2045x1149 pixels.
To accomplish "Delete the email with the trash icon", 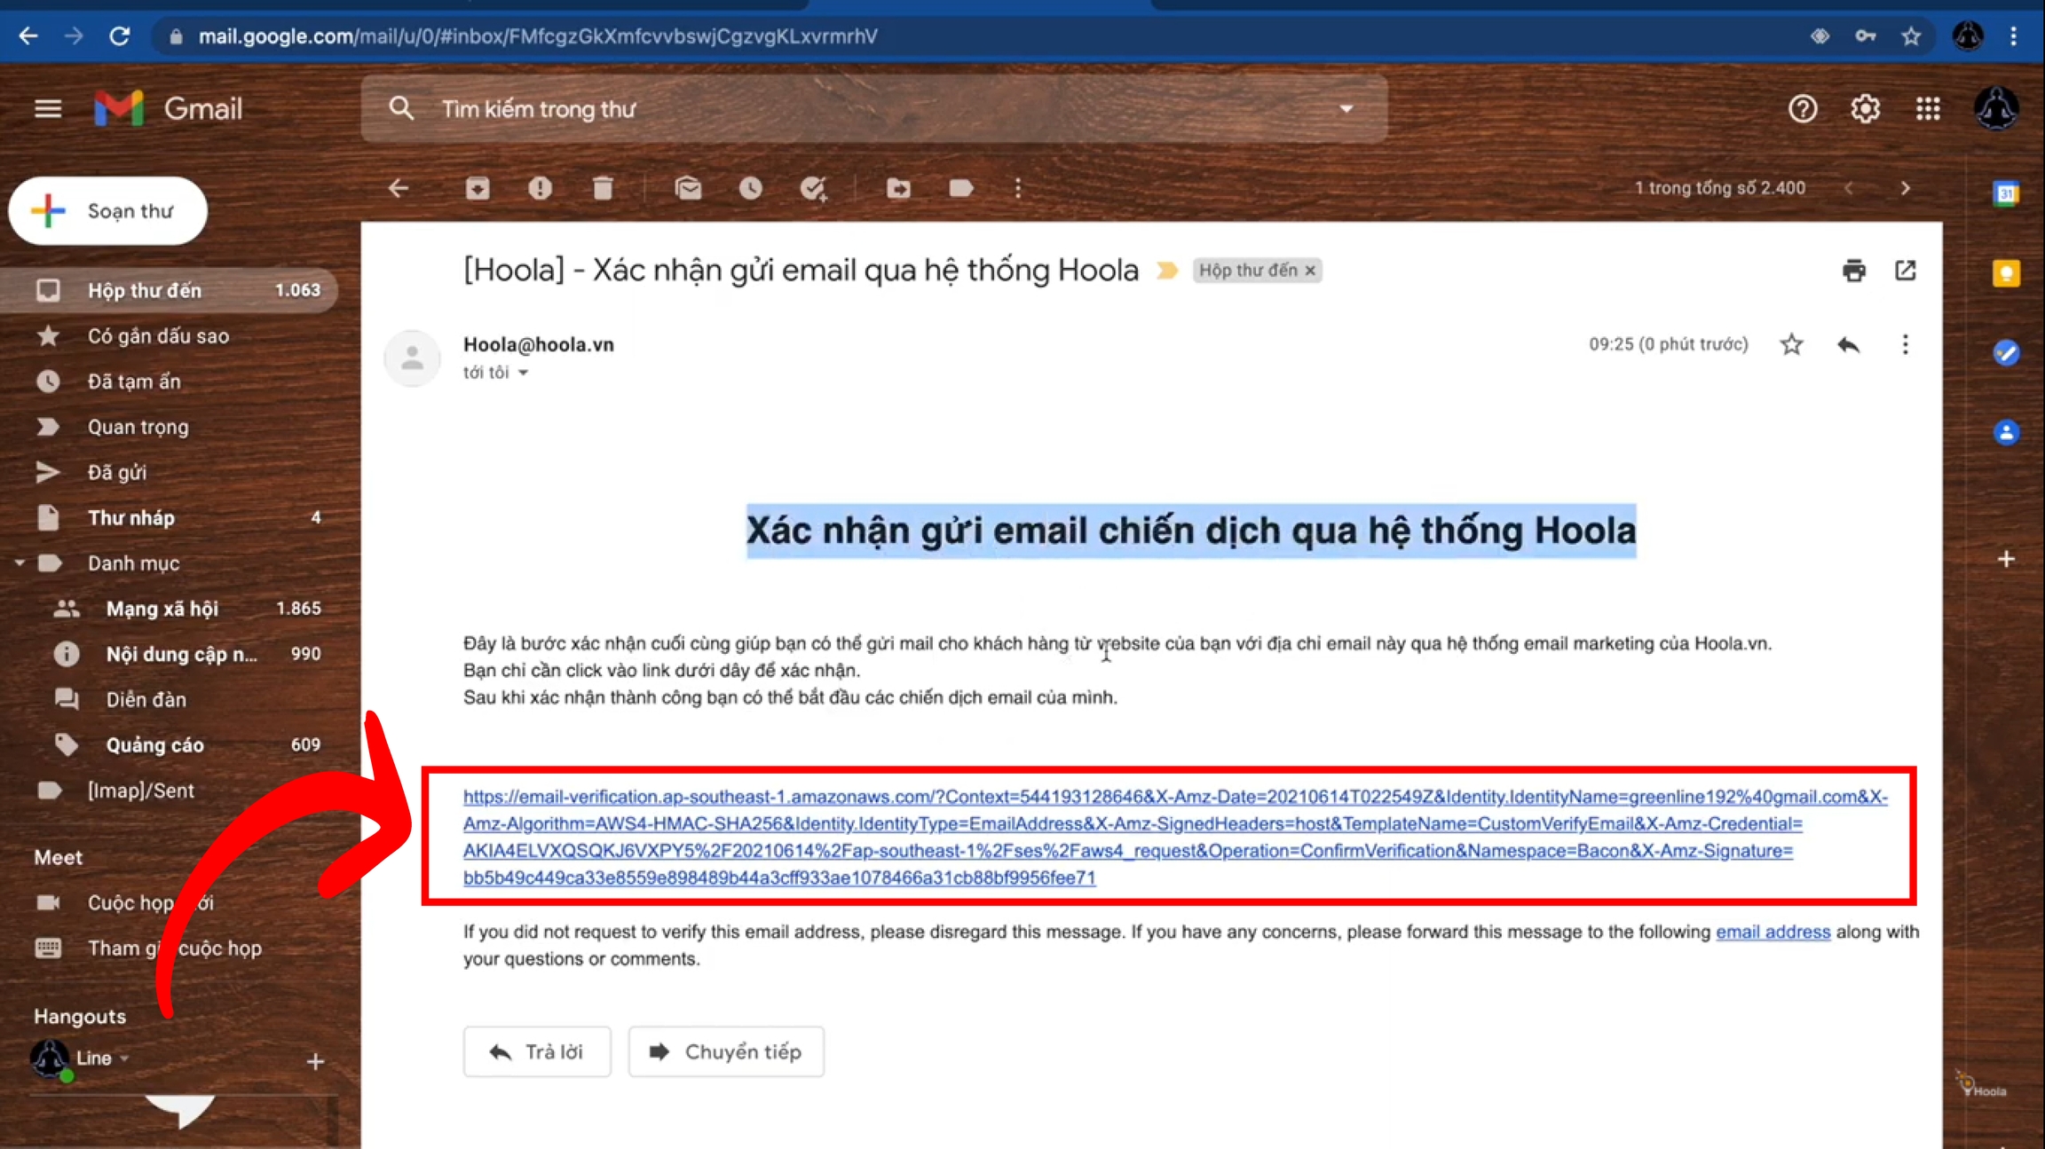I will [x=603, y=188].
